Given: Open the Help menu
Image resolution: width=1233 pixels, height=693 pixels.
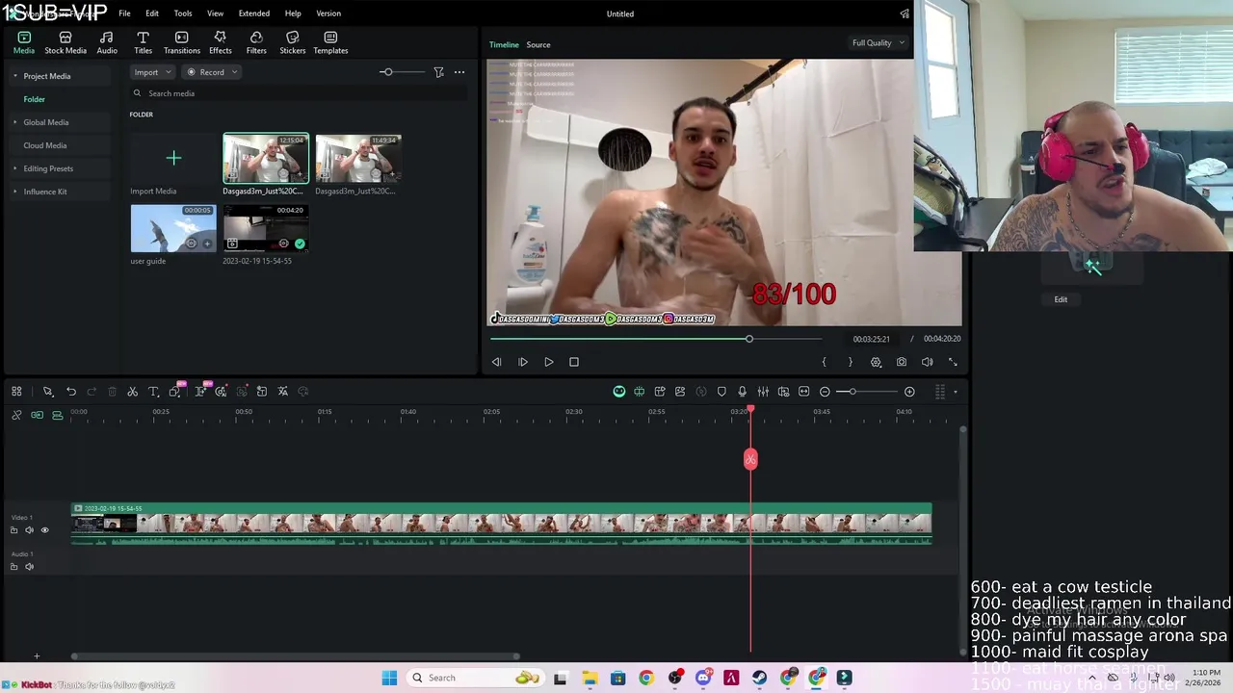Looking at the screenshot, I should 293,13.
